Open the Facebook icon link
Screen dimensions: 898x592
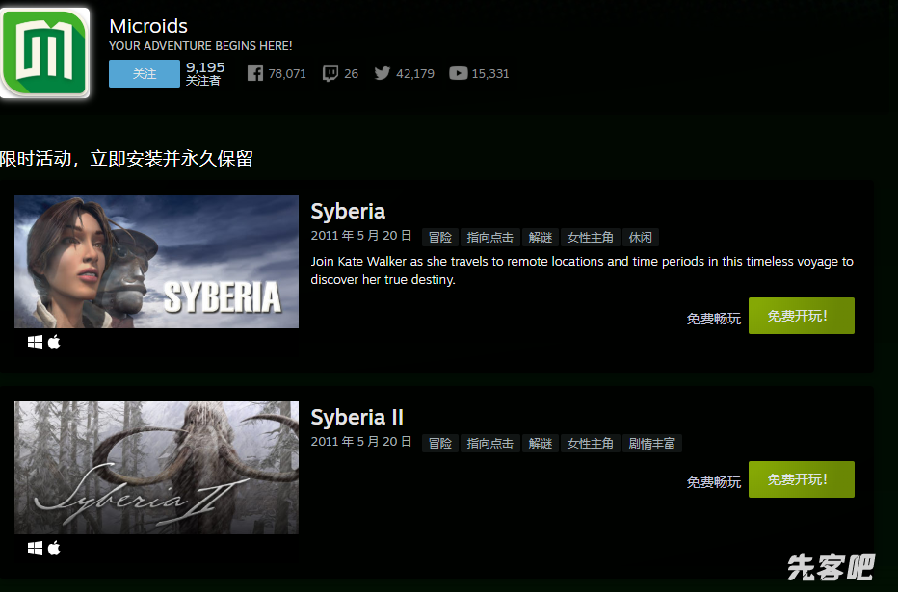pos(255,73)
